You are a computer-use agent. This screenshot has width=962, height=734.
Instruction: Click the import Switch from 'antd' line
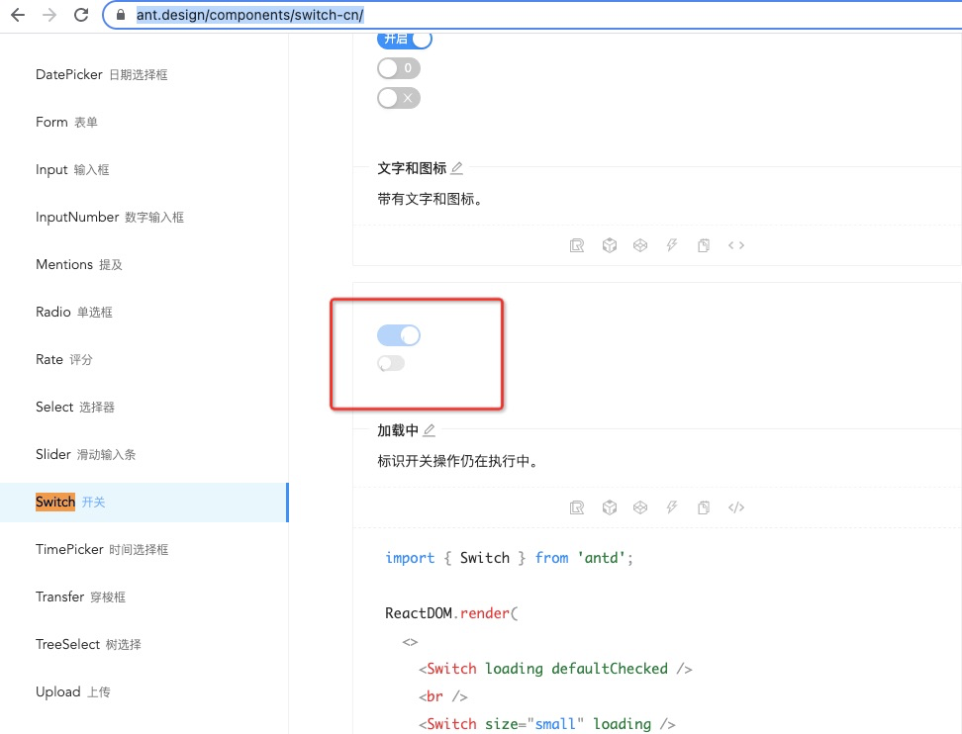coord(509,558)
